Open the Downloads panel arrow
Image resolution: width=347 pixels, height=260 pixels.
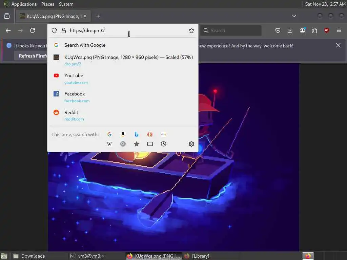point(290,30)
